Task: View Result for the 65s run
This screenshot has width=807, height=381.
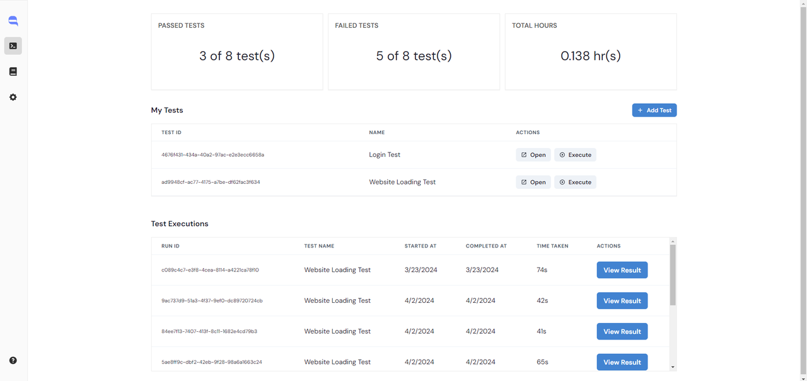Action: point(622,362)
